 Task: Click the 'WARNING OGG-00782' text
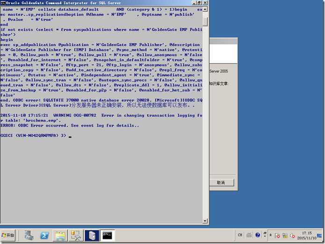coord(75,115)
